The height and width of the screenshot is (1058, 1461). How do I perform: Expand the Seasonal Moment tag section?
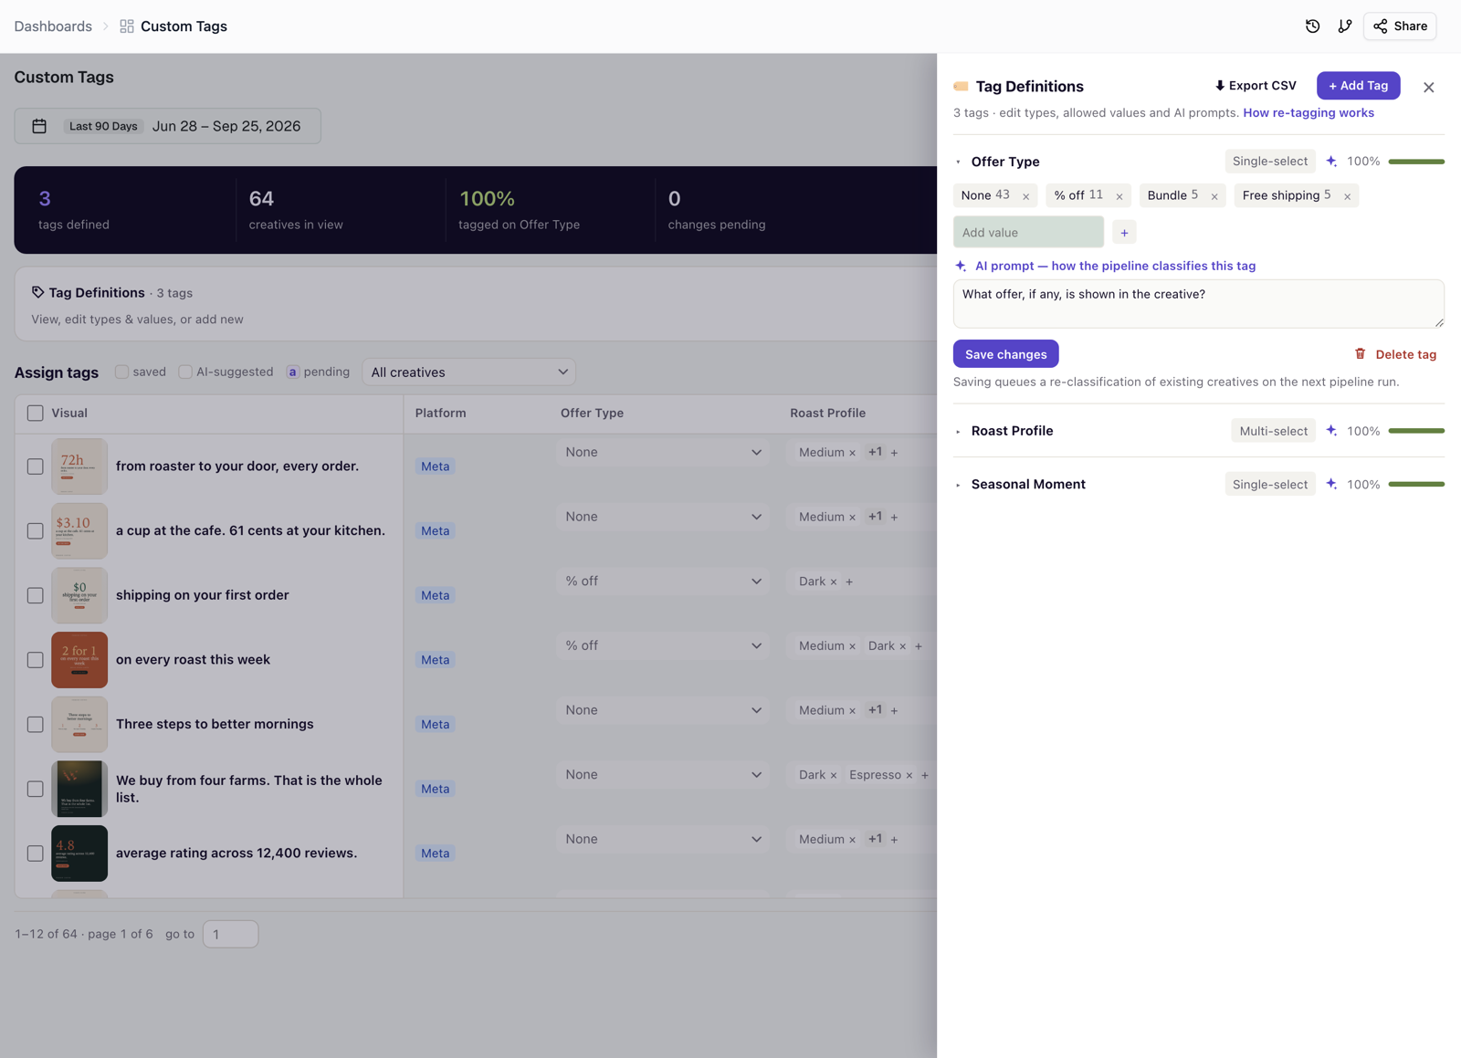coord(958,486)
